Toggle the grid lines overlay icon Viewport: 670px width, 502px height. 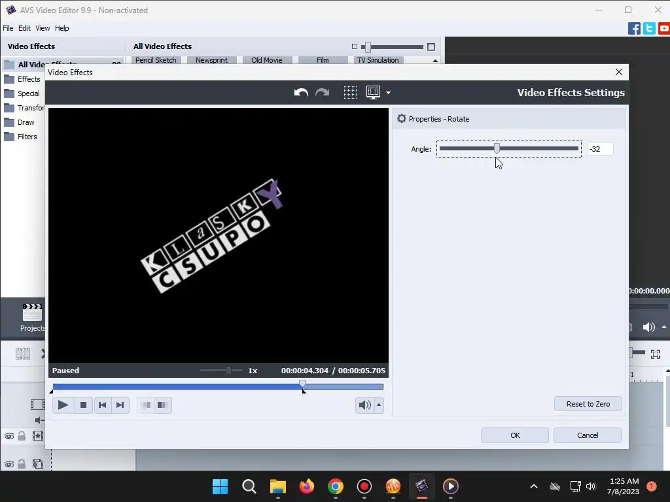[x=350, y=93]
